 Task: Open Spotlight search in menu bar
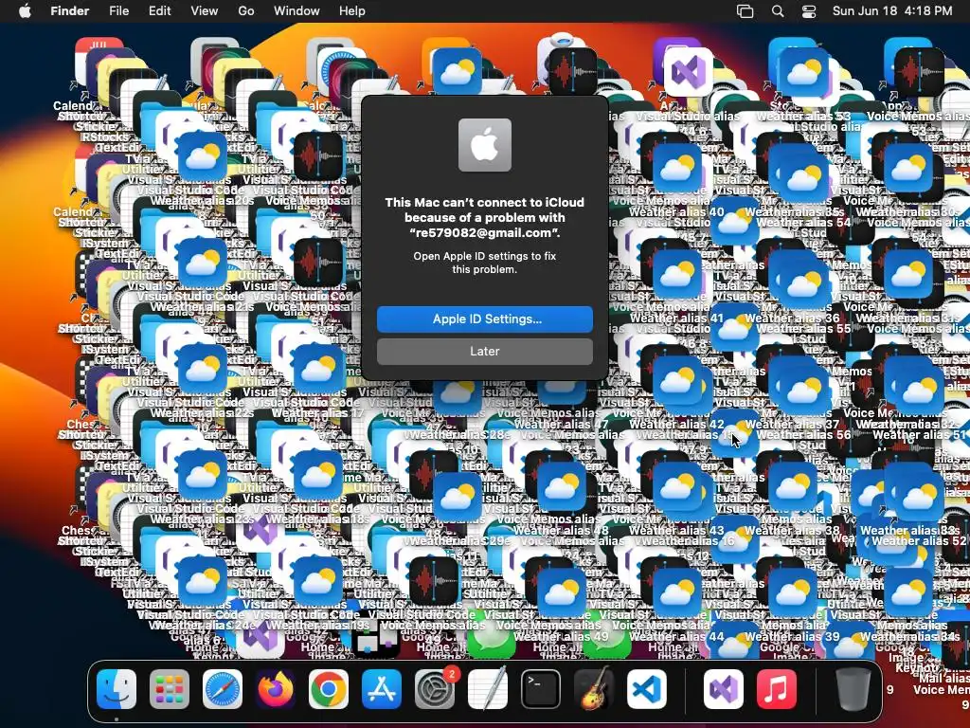(778, 11)
